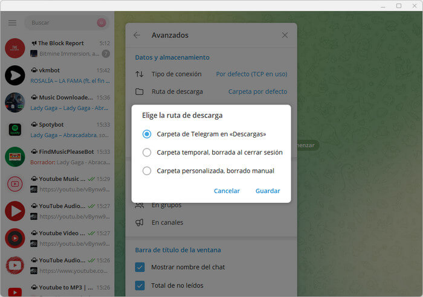423x297 pixels.
Task: Select Carpeta de Telegram en «Descargas» option
Action: (x=204, y=134)
